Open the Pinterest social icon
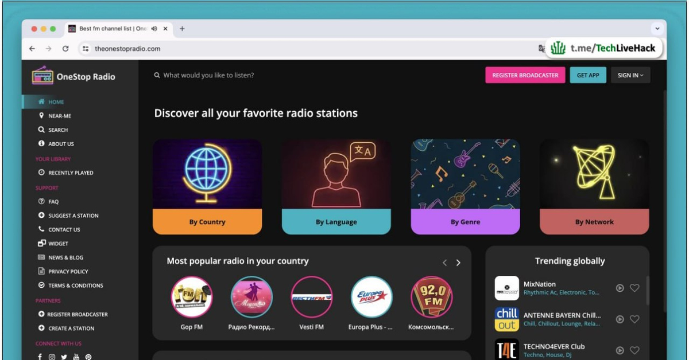The width and height of the screenshot is (689, 360). coord(88,357)
